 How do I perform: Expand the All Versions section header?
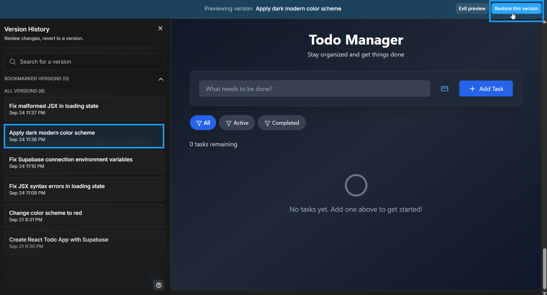24,91
